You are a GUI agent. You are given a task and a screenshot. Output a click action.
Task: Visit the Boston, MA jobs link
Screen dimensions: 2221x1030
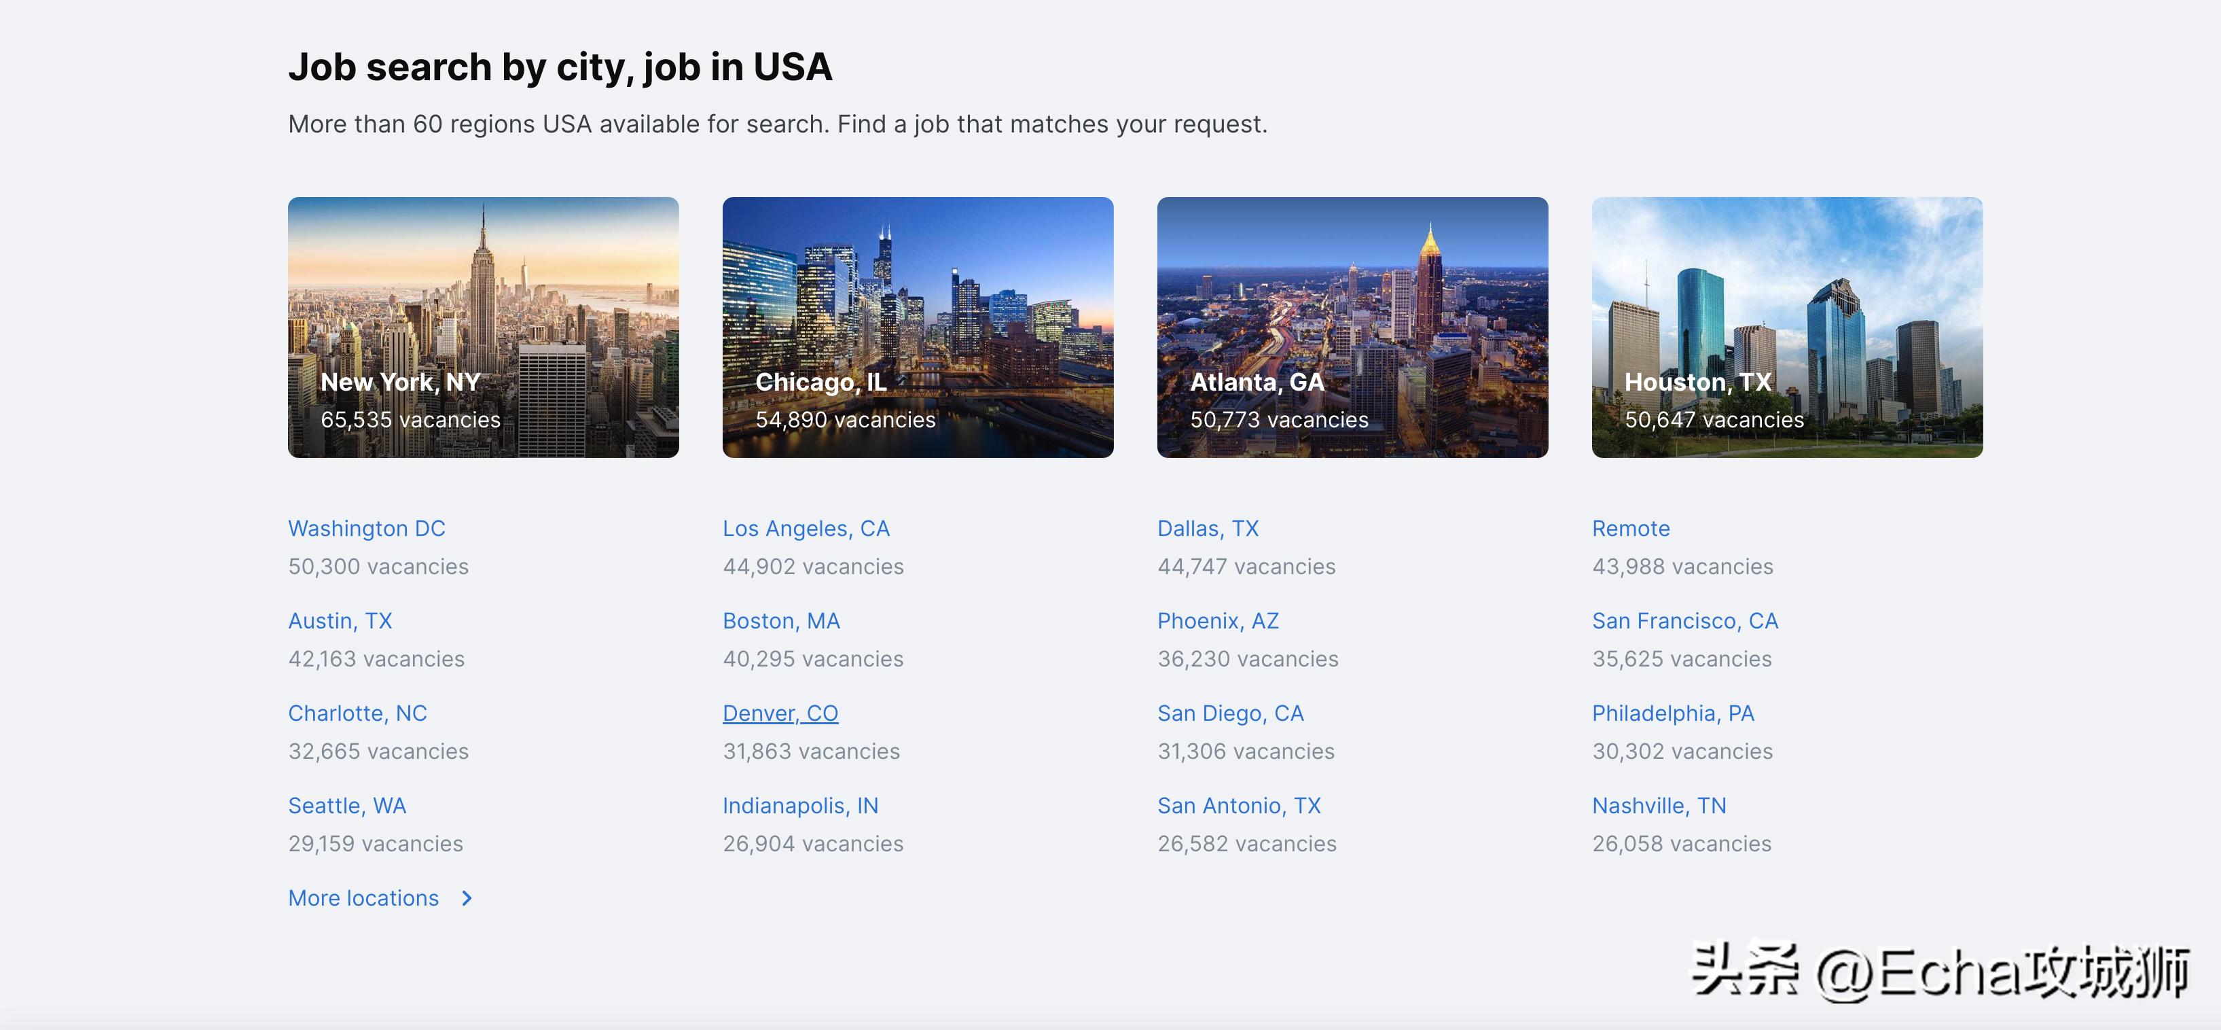pyautogui.click(x=780, y=620)
